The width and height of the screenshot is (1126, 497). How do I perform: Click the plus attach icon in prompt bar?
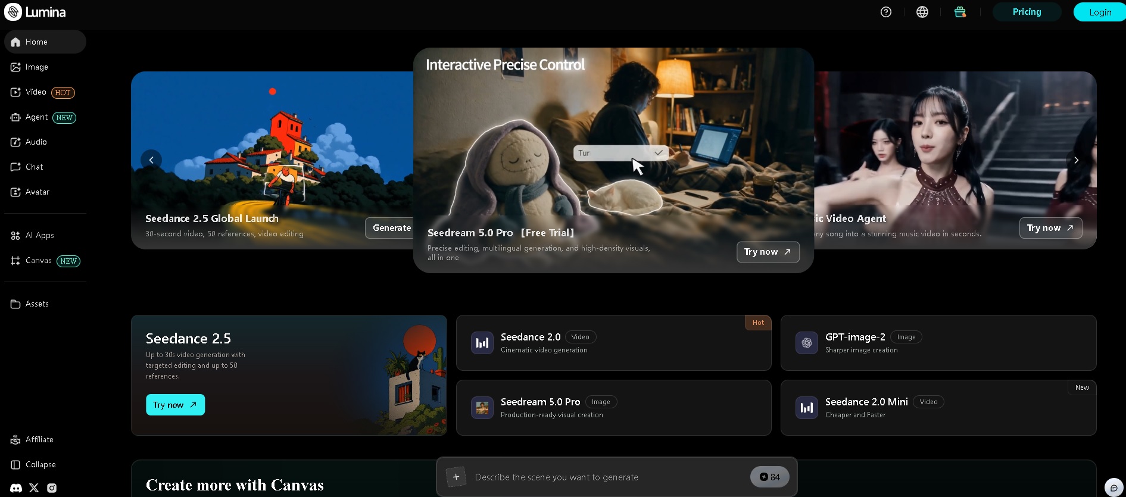(x=456, y=477)
